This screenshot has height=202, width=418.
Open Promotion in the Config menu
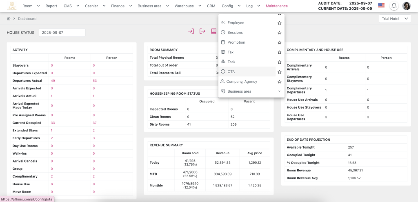point(236,42)
